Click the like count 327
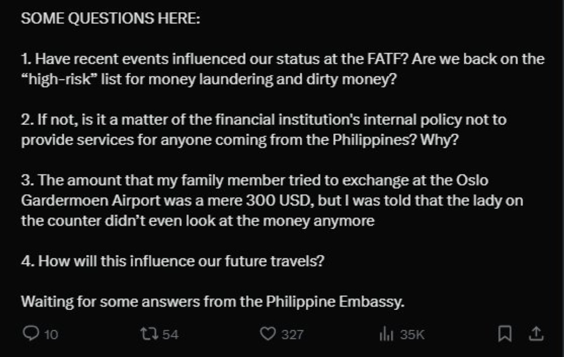 click(292, 334)
